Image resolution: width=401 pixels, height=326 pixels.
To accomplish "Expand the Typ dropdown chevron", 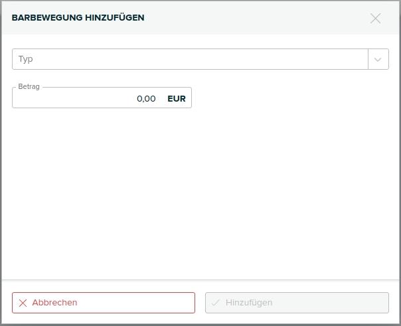I will tap(378, 59).
